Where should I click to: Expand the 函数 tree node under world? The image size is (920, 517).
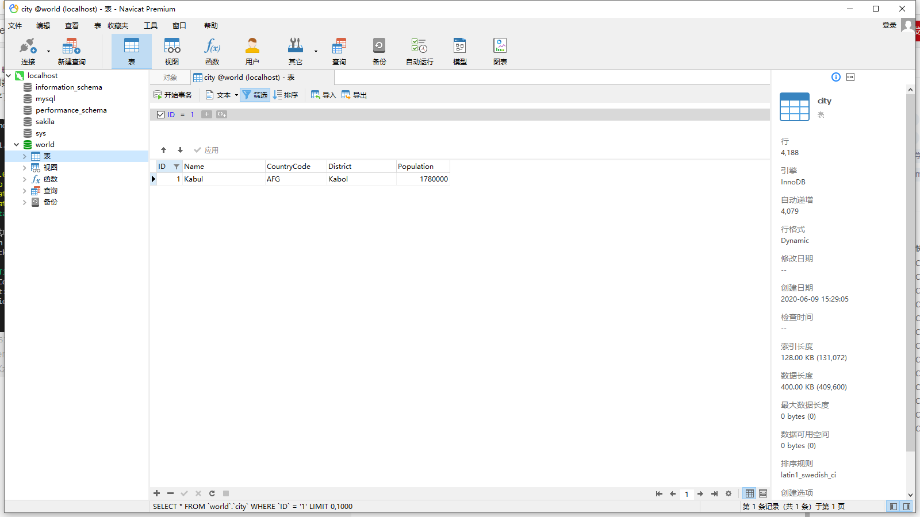[x=25, y=179]
